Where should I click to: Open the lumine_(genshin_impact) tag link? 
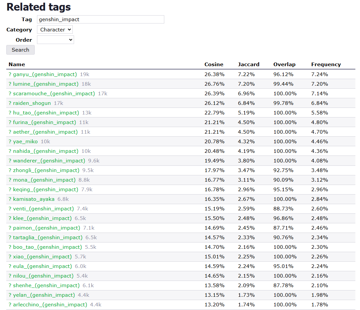46,84
